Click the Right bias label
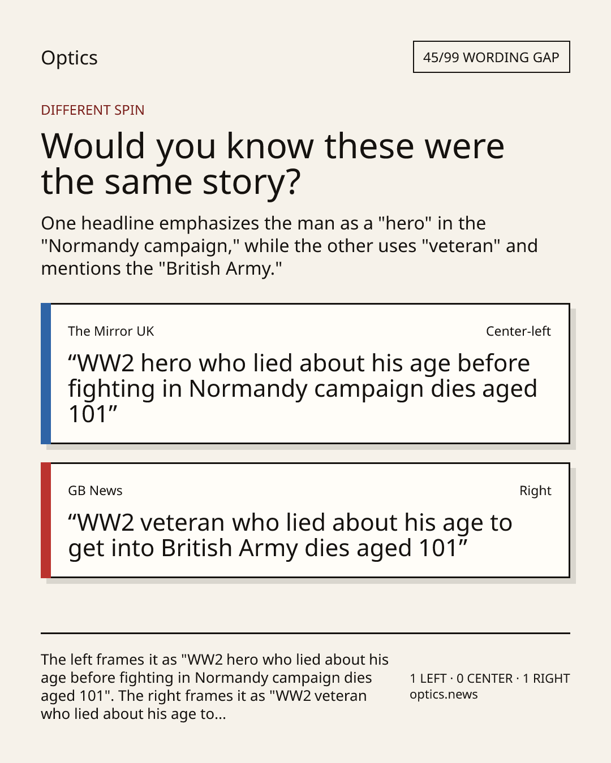 pyautogui.click(x=535, y=491)
